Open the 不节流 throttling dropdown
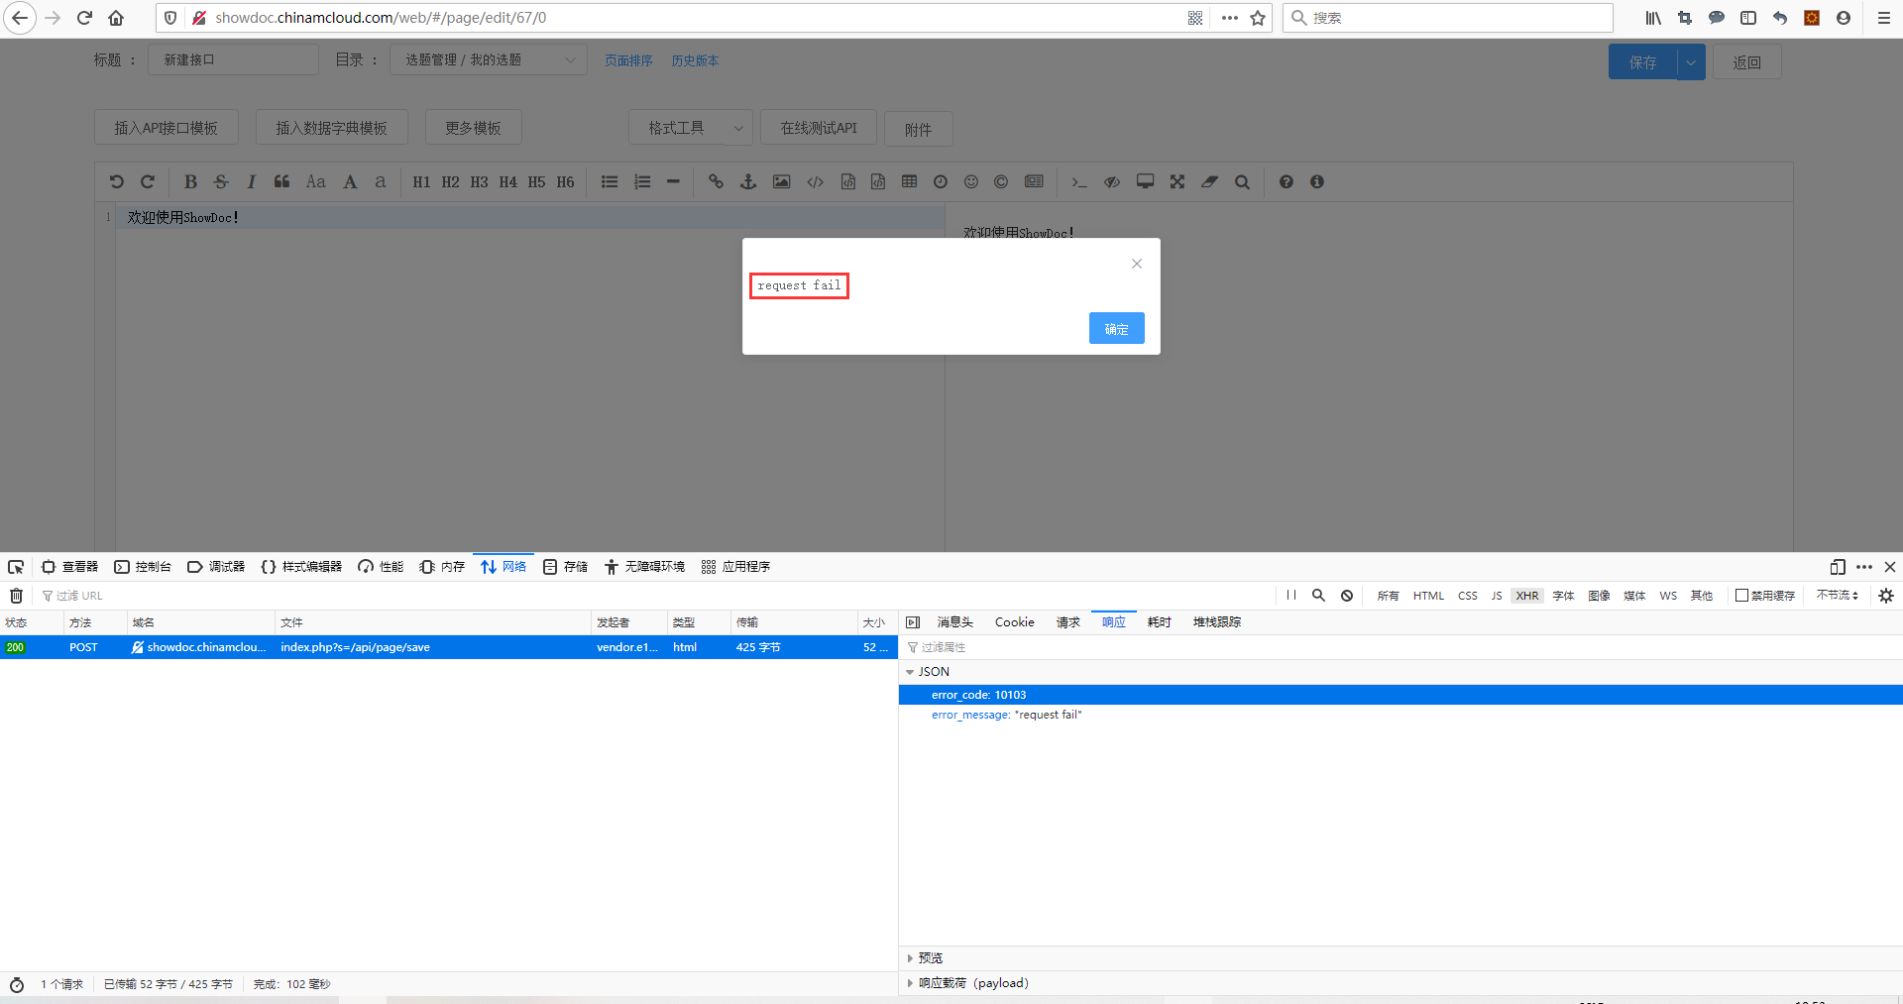 point(1837,596)
